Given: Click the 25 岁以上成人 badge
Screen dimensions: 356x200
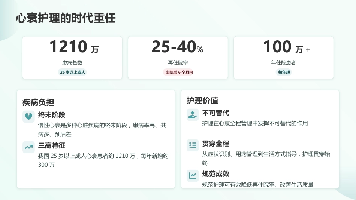Looking at the screenshot, I should pyautogui.click(x=72, y=72).
